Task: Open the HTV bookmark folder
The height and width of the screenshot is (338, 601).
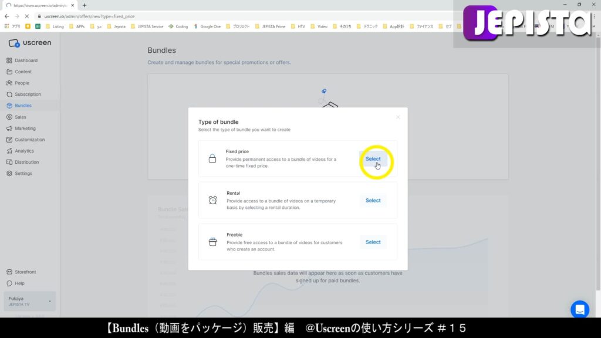Action: (298, 26)
